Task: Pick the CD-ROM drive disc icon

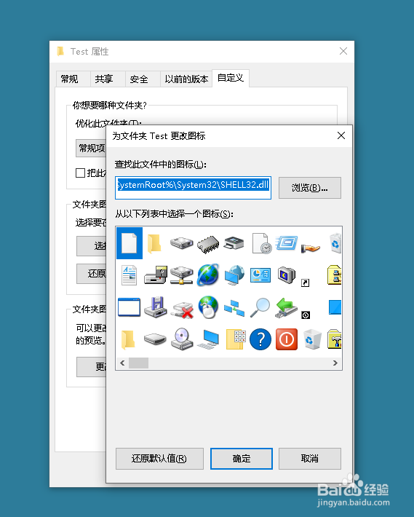Action: point(182,339)
